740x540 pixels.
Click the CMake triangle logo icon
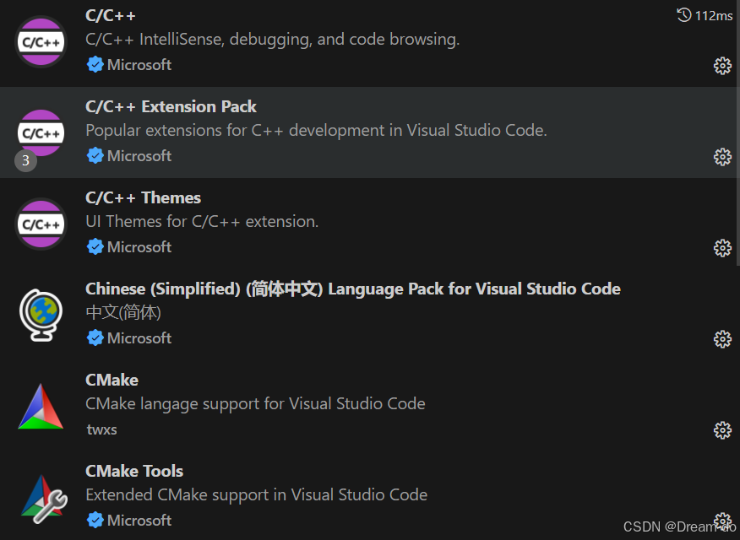41,406
